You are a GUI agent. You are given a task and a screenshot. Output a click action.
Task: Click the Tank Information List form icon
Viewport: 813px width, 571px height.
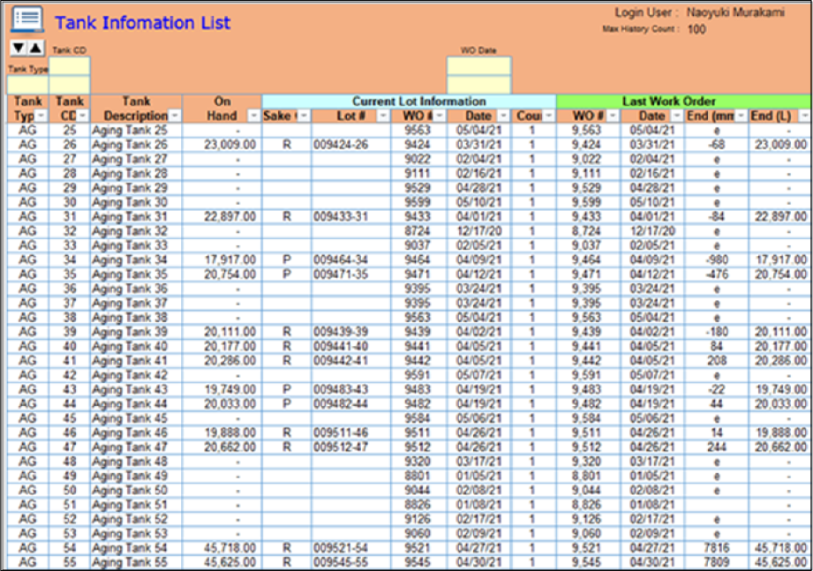[27, 19]
